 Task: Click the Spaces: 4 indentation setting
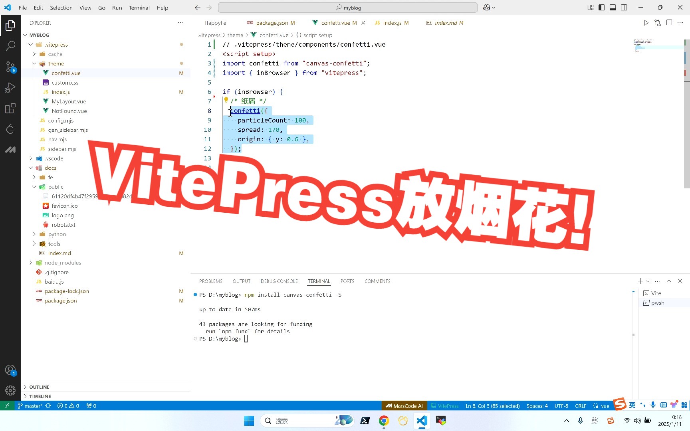pos(537,405)
